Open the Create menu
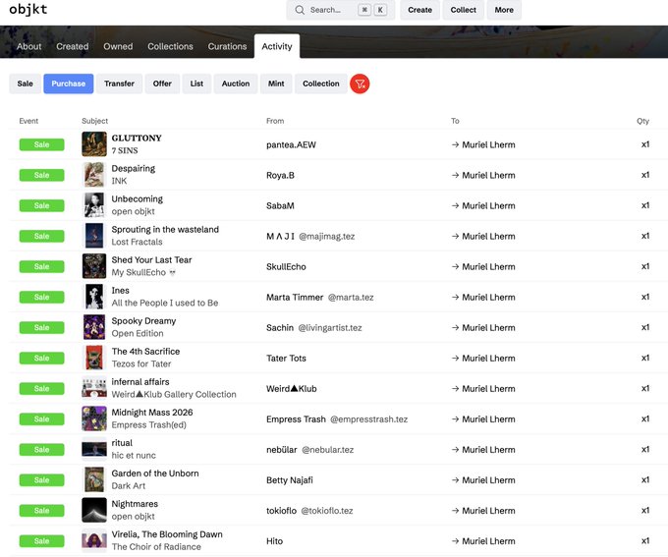Image resolution: width=668 pixels, height=557 pixels. coord(419,10)
